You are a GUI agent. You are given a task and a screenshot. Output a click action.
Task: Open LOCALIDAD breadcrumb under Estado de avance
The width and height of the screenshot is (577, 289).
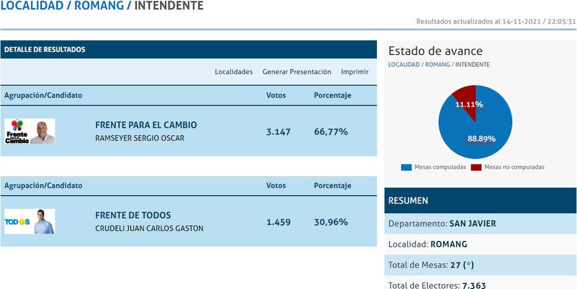point(403,64)
